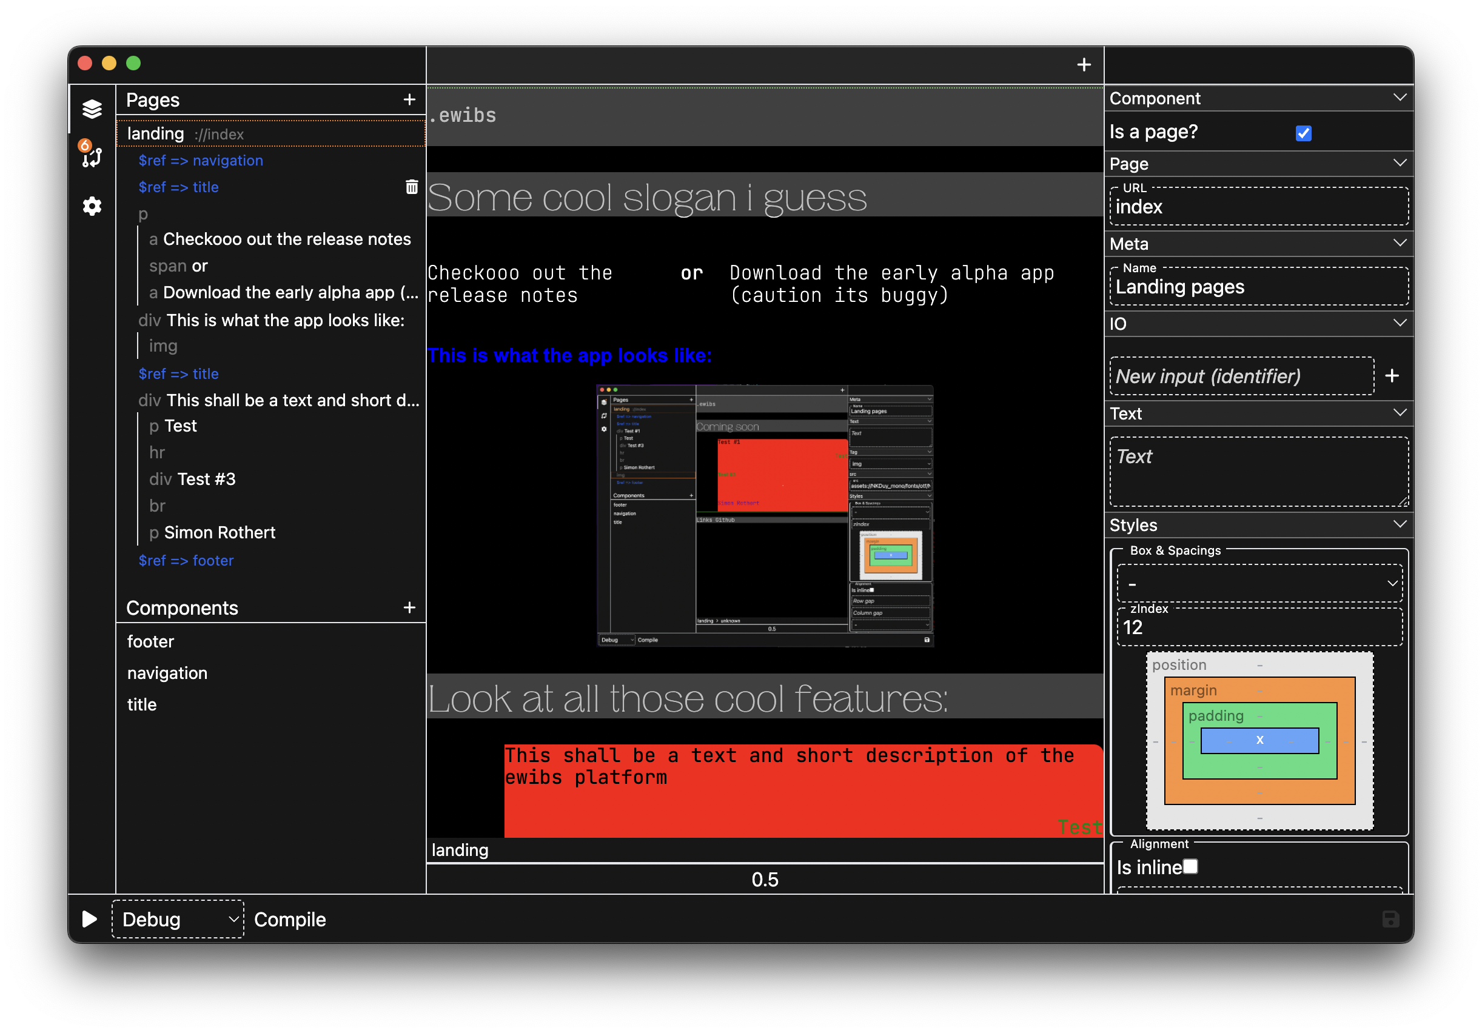The image size is (1482, 1033).
Task: Add a new page with Pages plus
Action: (409, 99)
